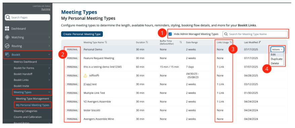Click the Personal Demo meeting name
Image resolution: width=295 pixels, height=128 pixels.
point(93,50)
